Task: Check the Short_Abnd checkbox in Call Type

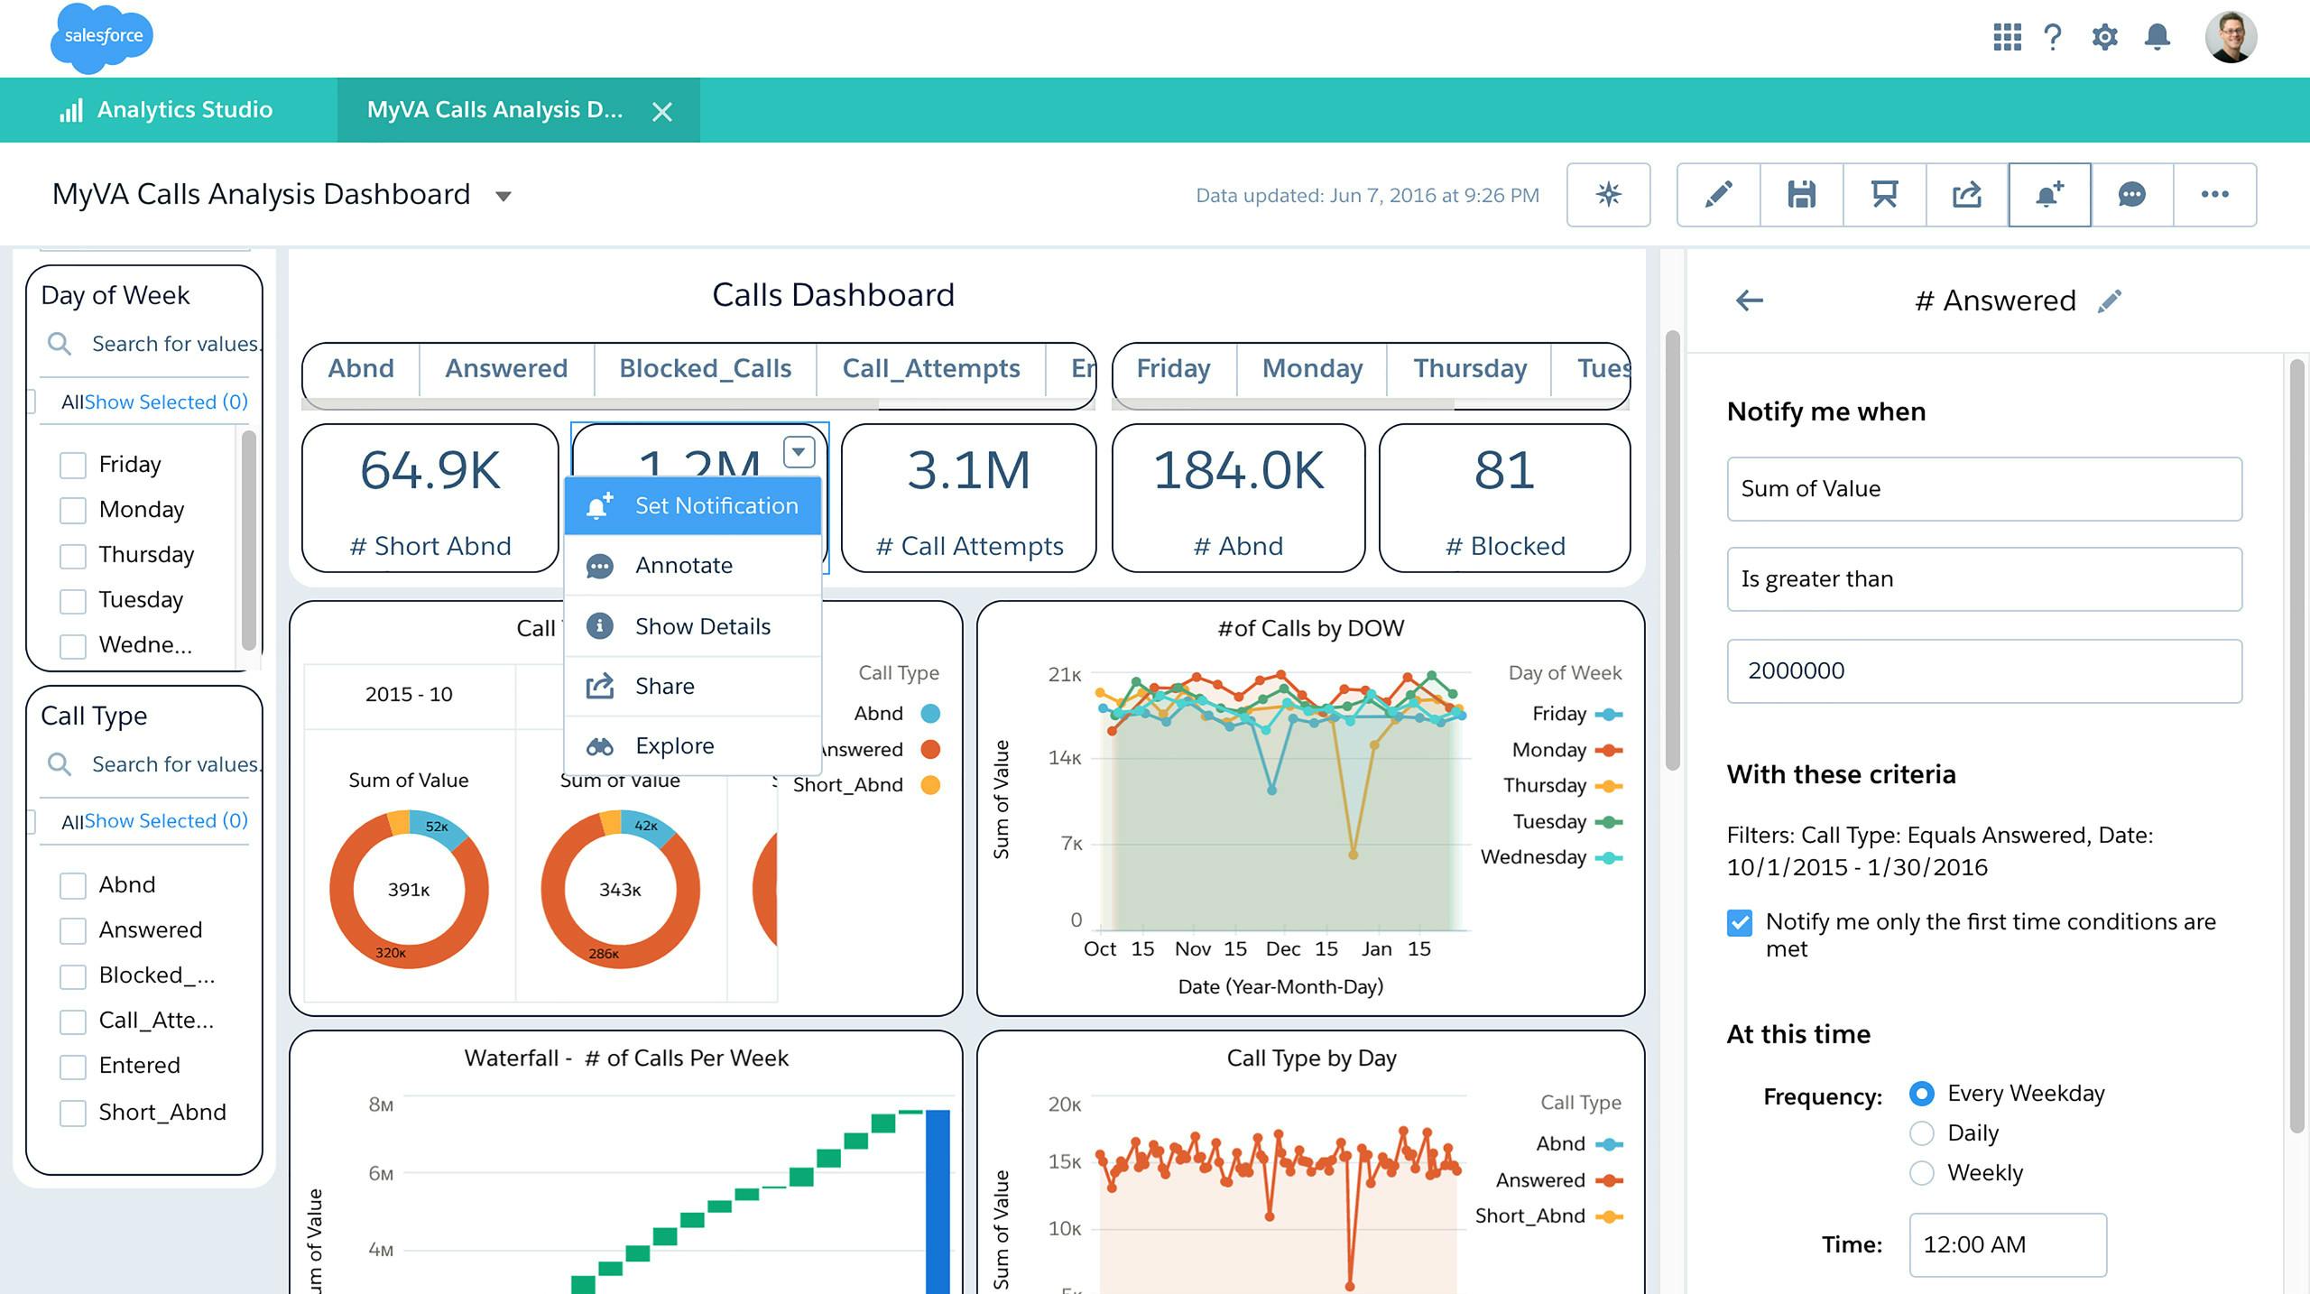Action: [73, 1114]
